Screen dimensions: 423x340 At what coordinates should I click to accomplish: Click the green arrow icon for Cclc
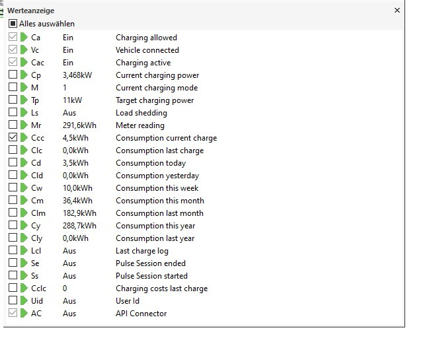pos(24,289)
